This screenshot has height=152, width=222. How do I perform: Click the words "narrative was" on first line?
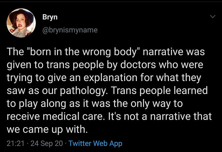(x=174, y=52)
